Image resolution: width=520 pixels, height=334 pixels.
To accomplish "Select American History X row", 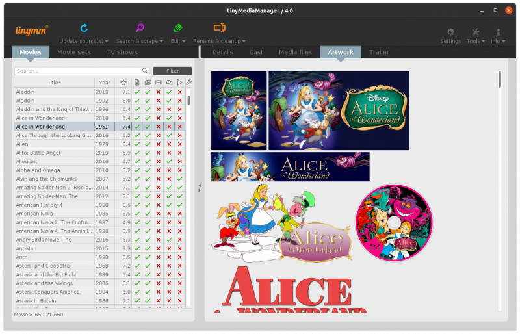I will click(100, 205).
